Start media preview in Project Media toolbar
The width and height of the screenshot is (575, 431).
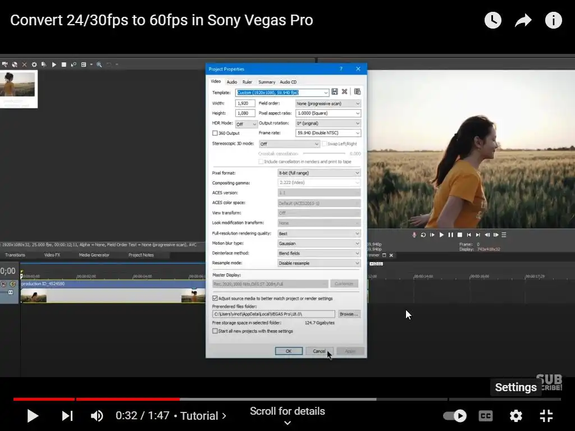point(54,65)
